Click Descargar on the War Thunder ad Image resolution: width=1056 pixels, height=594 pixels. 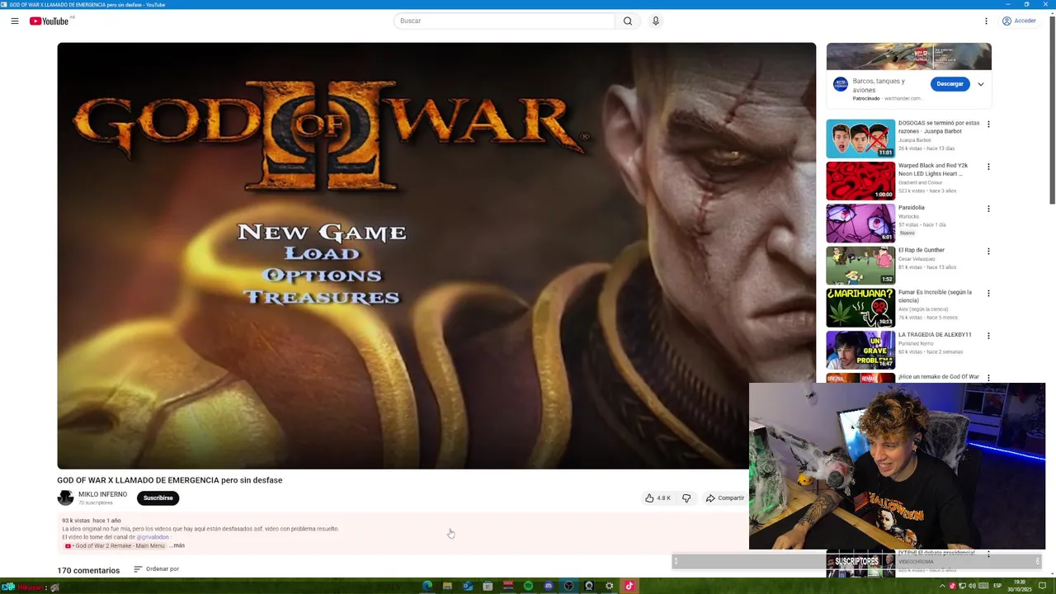950,83
